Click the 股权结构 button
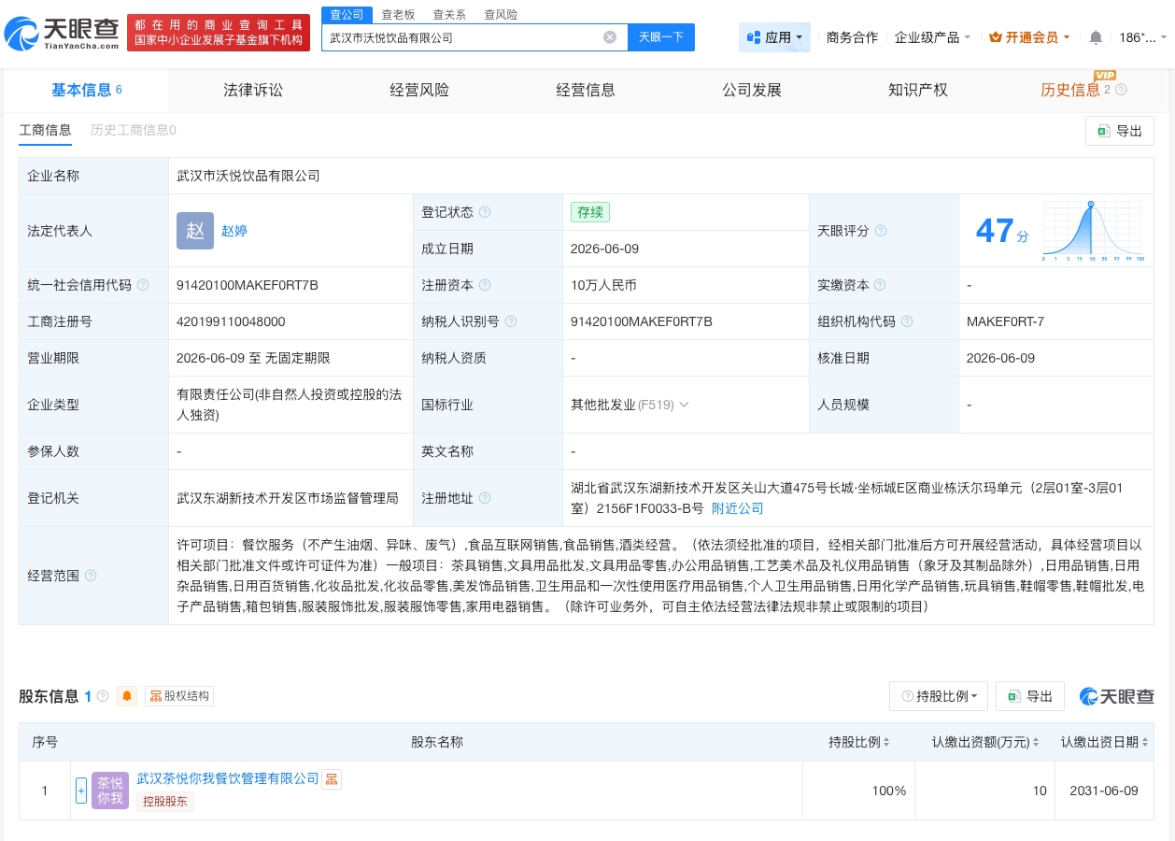Screen dimensions: 1175x841 pos(179,696)
